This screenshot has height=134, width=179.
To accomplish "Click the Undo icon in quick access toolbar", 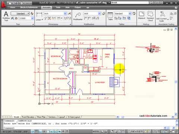I will pyautogui.click(x=25, y=3).
